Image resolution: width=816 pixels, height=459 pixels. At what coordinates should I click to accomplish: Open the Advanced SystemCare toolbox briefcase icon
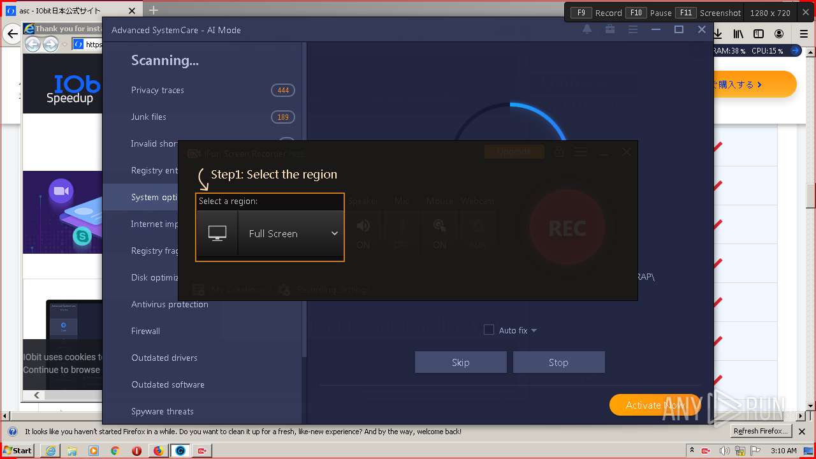610,29
